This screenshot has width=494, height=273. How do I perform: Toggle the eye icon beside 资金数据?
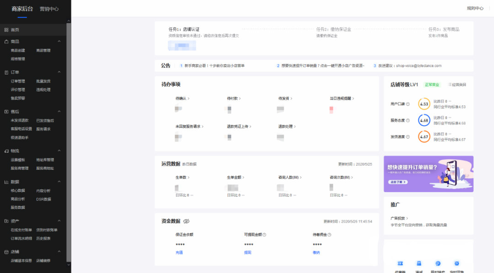tap(186, 221)
